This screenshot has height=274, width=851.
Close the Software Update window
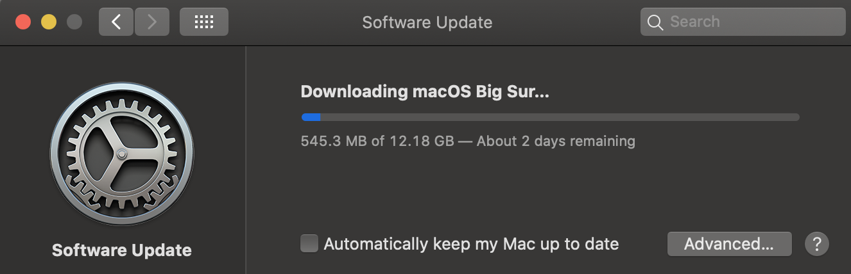[24, 22]
